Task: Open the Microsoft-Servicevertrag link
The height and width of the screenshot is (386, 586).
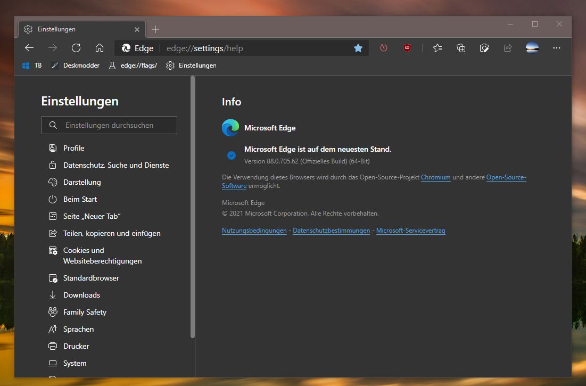Action: click(410, 231)
